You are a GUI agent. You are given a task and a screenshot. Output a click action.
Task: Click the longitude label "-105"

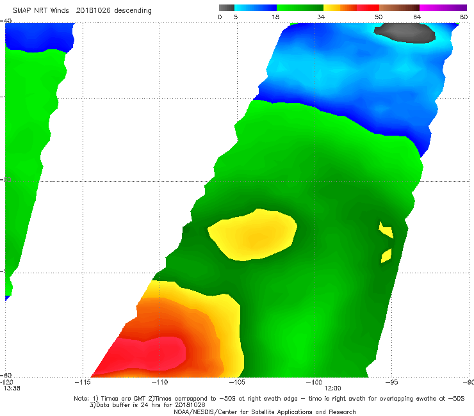237,382
